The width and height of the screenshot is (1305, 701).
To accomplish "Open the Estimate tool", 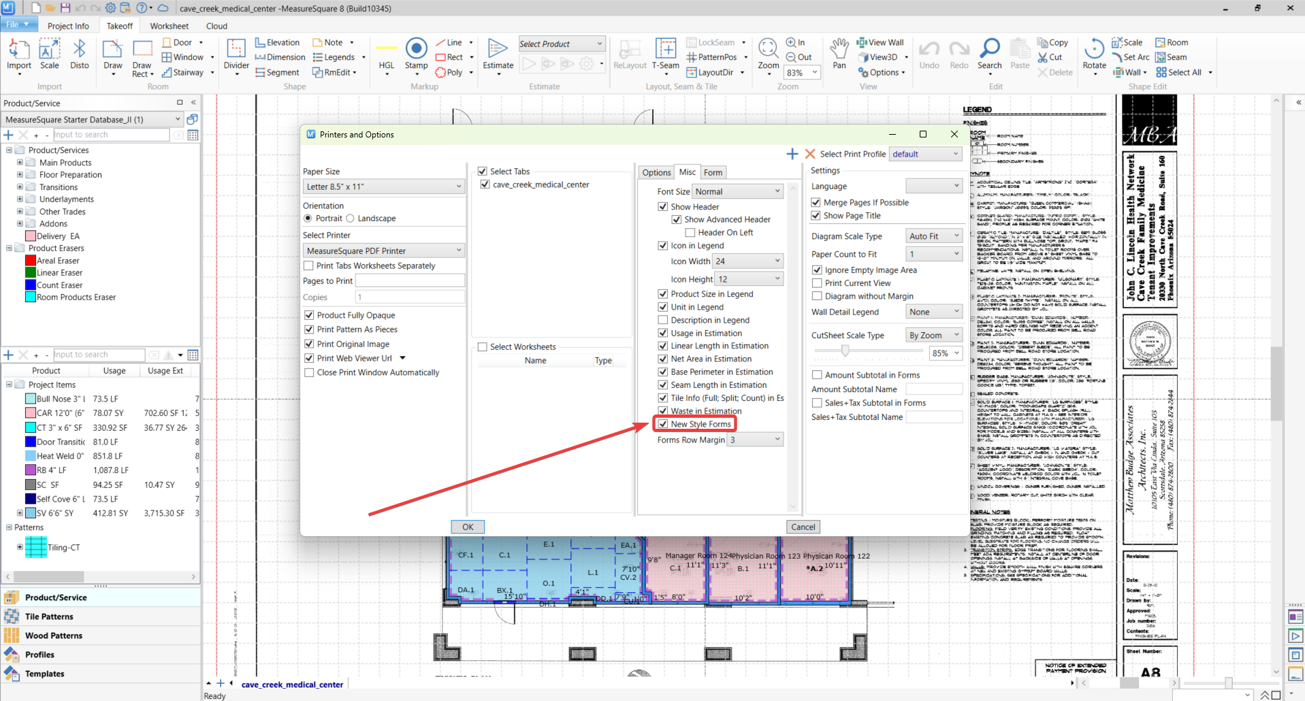I will pyautogui.click(x=498, y=55).
